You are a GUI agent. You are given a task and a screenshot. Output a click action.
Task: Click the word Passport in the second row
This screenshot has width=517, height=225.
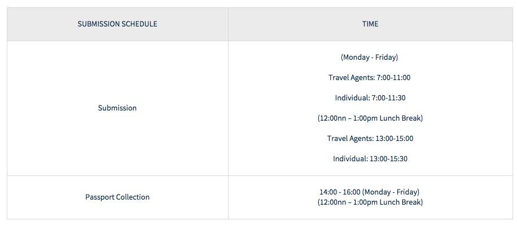[x=99, y=197]
